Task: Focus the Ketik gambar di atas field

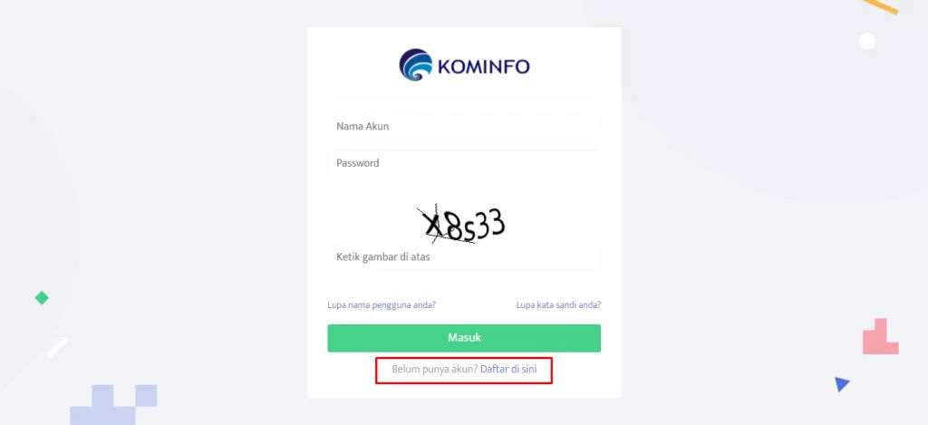Action: coord(464,256)
